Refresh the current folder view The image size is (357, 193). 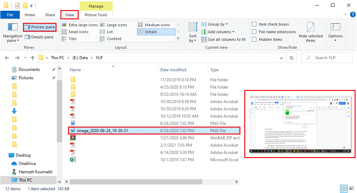point(292,58)
